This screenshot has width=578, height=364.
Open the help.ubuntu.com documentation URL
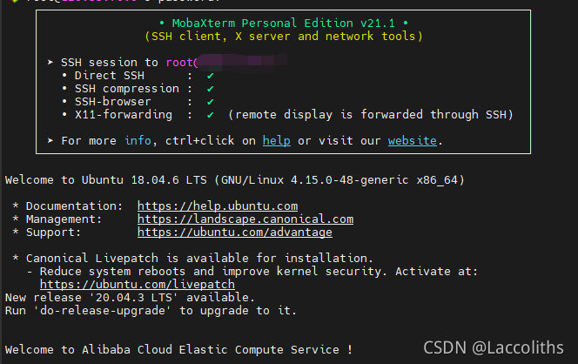click(218, 206)
